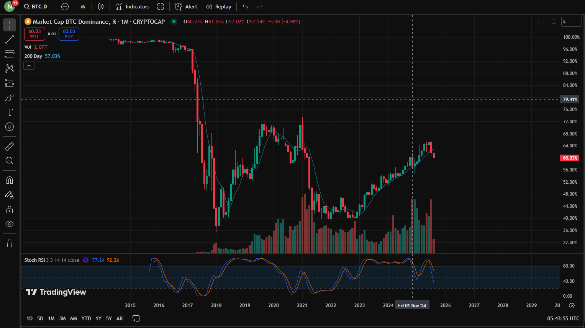Toggle stay in drawing mode
Viewport: 585px width, 328px height.
tap(10, 195)
